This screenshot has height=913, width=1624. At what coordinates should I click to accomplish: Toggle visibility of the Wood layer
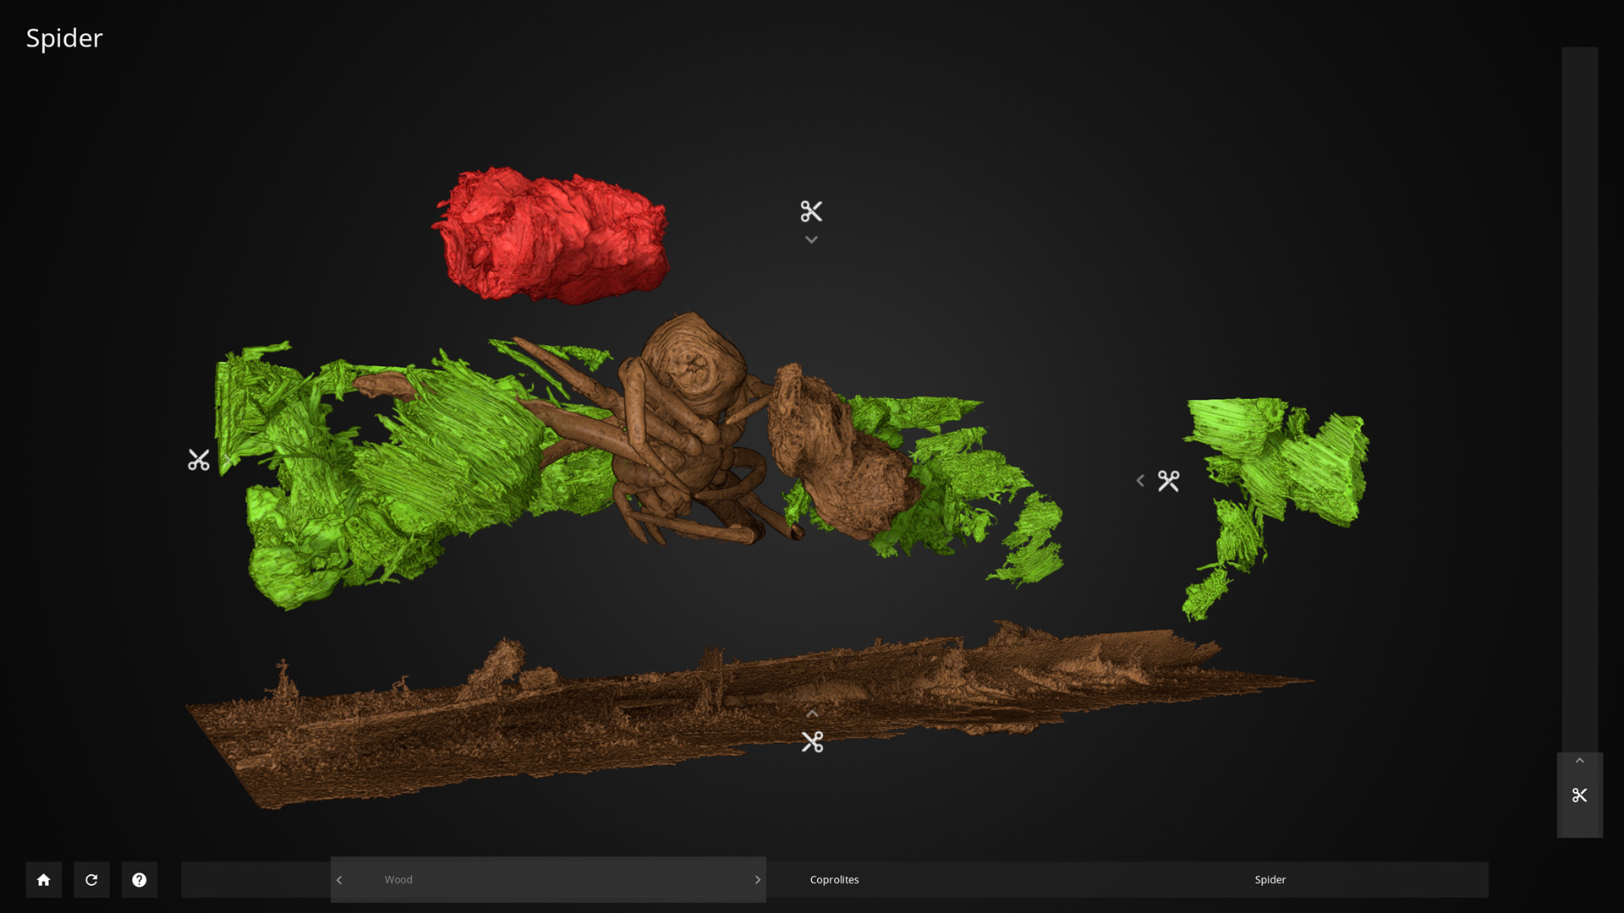pyautogui.click(x=548, y=879)
